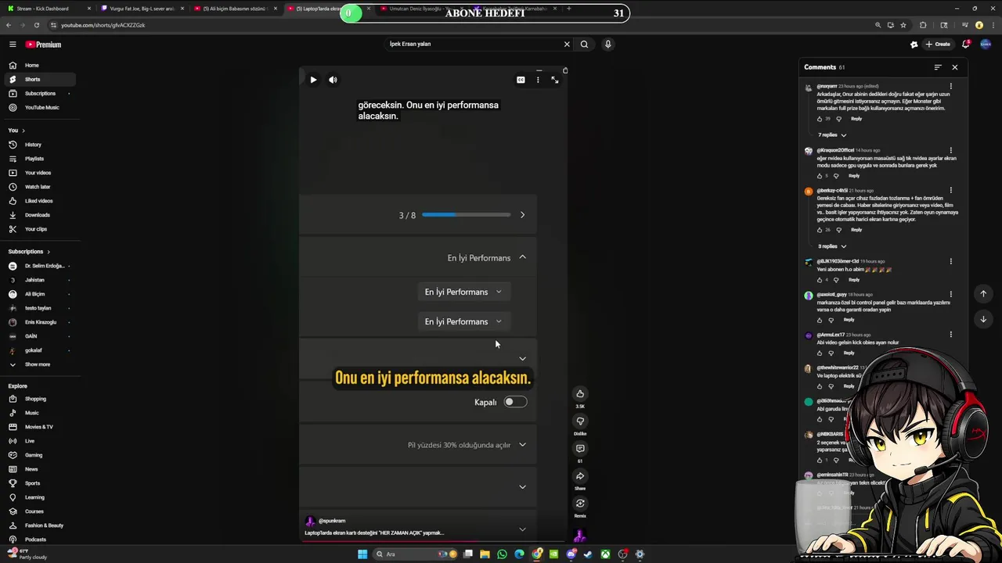Switch to the Ali biçim Babasının tab
This screenshot has height=563, width=1002.
[235, 9]
